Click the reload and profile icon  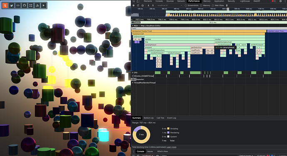click(x=138, y=5)
